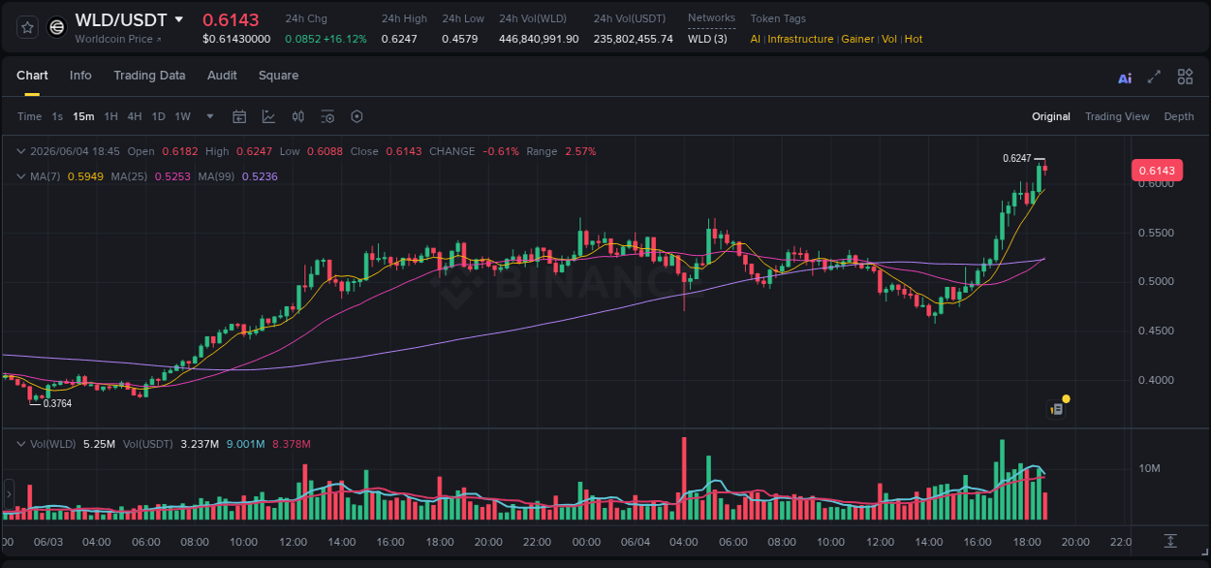The image size is (1211, 568).
Task: Click the 24h High value 0.6247
Action: point(399,39)
